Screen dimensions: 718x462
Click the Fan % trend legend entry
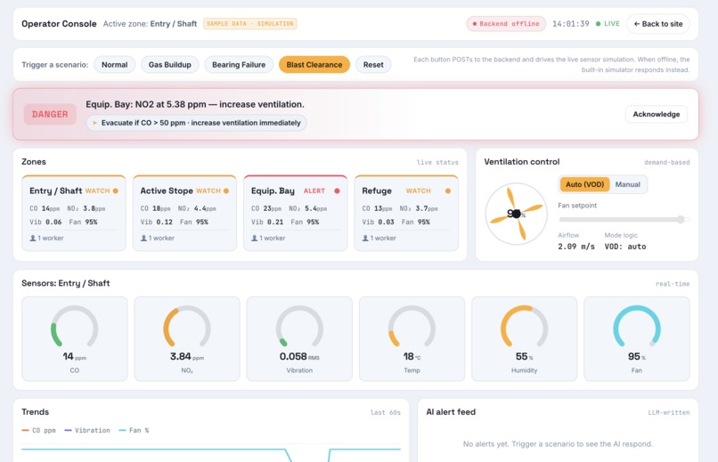134,430
